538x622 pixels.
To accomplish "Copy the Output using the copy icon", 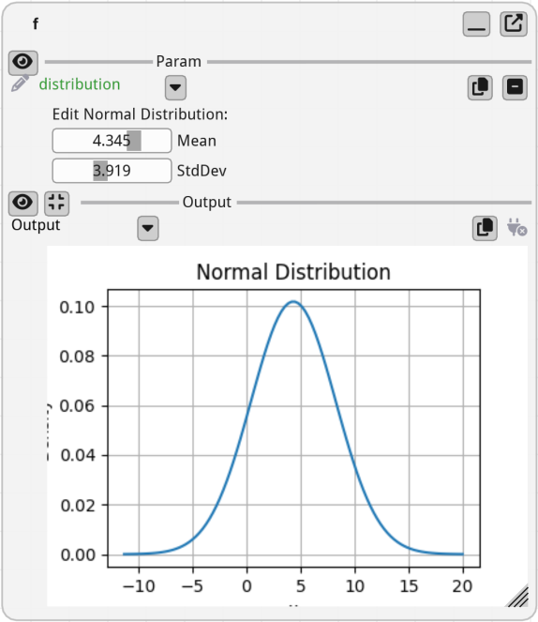I will (x=485, y=228).
